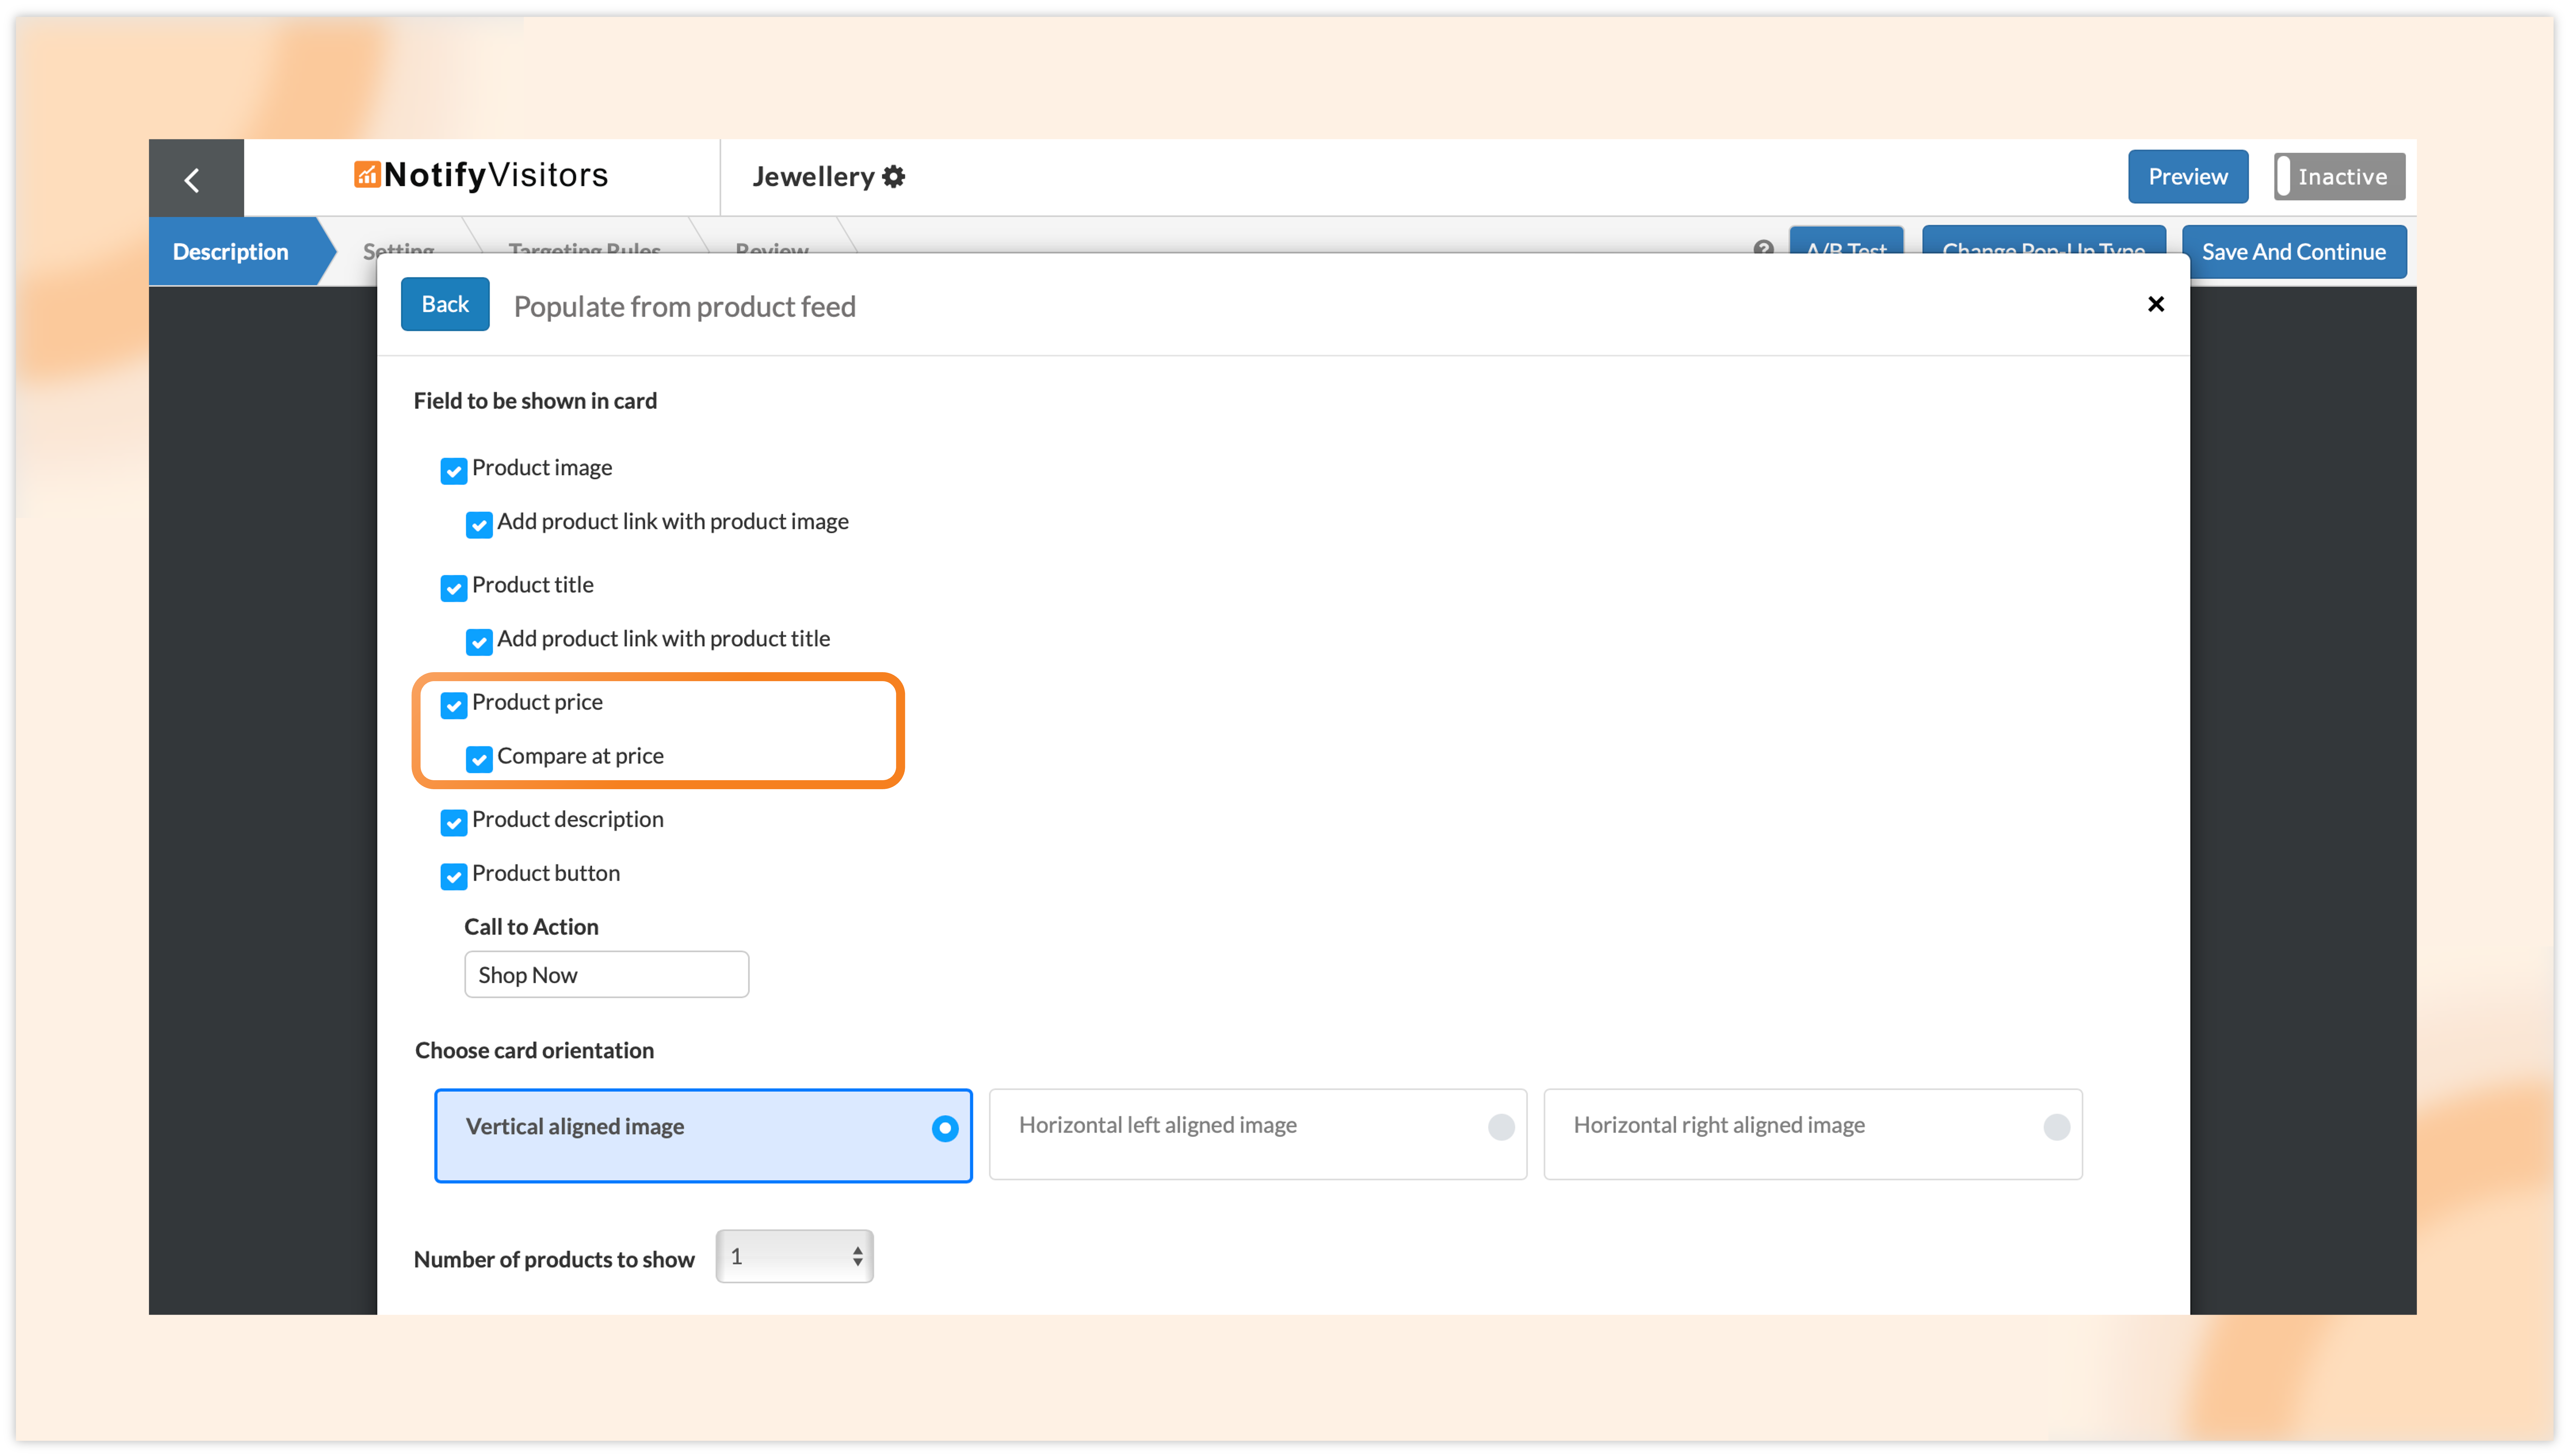Click the A/B Test icon button
The width and height of the screenshot is (2569, 1456).
pos(1847,249)
